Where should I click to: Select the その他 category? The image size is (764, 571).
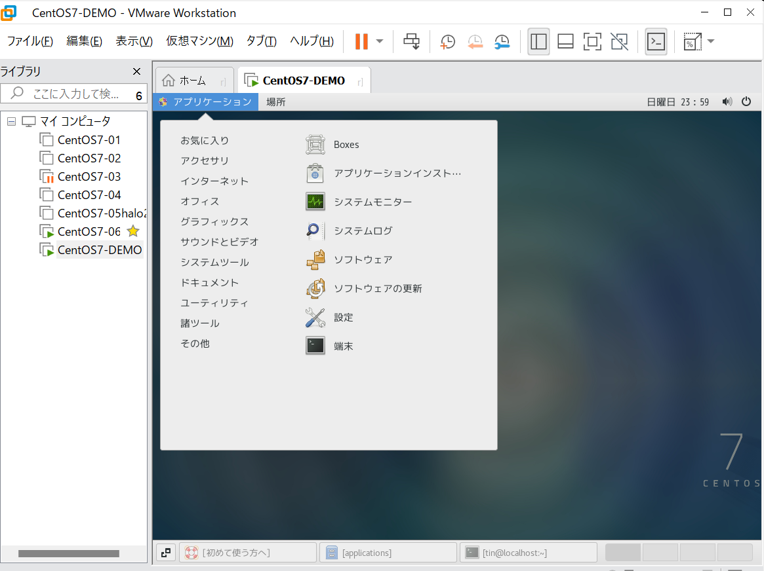tap(195, 343)
